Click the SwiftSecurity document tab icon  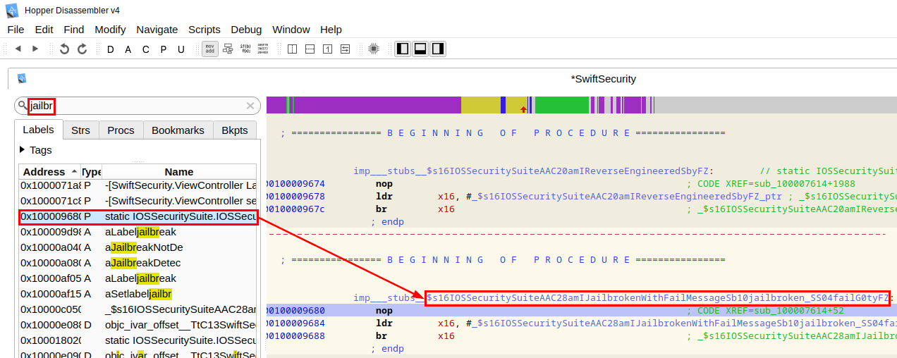coord(22,79)
